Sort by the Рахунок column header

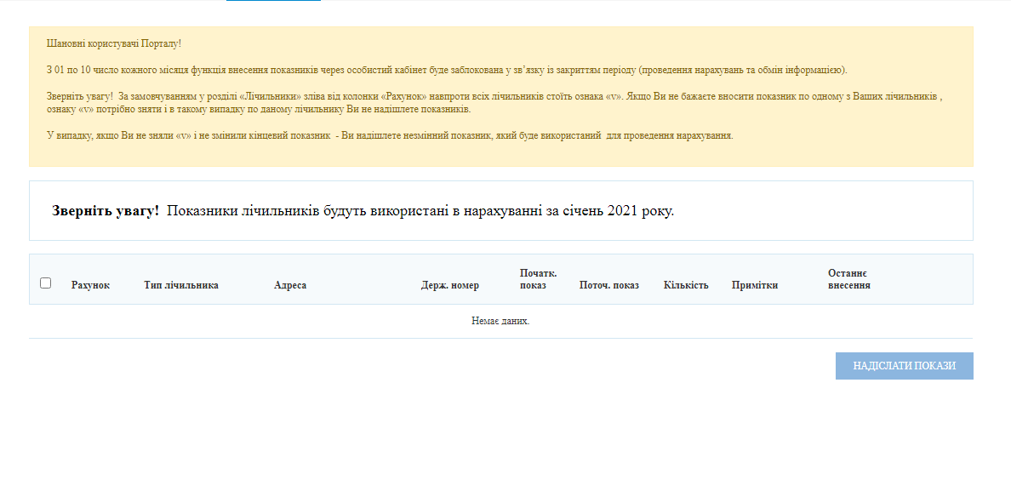click(x=90, y=285)
